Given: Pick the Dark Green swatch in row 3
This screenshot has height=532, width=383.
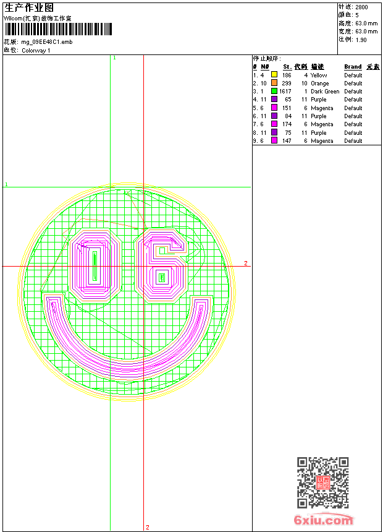Looking at the screenshot, I should [274, 91].
